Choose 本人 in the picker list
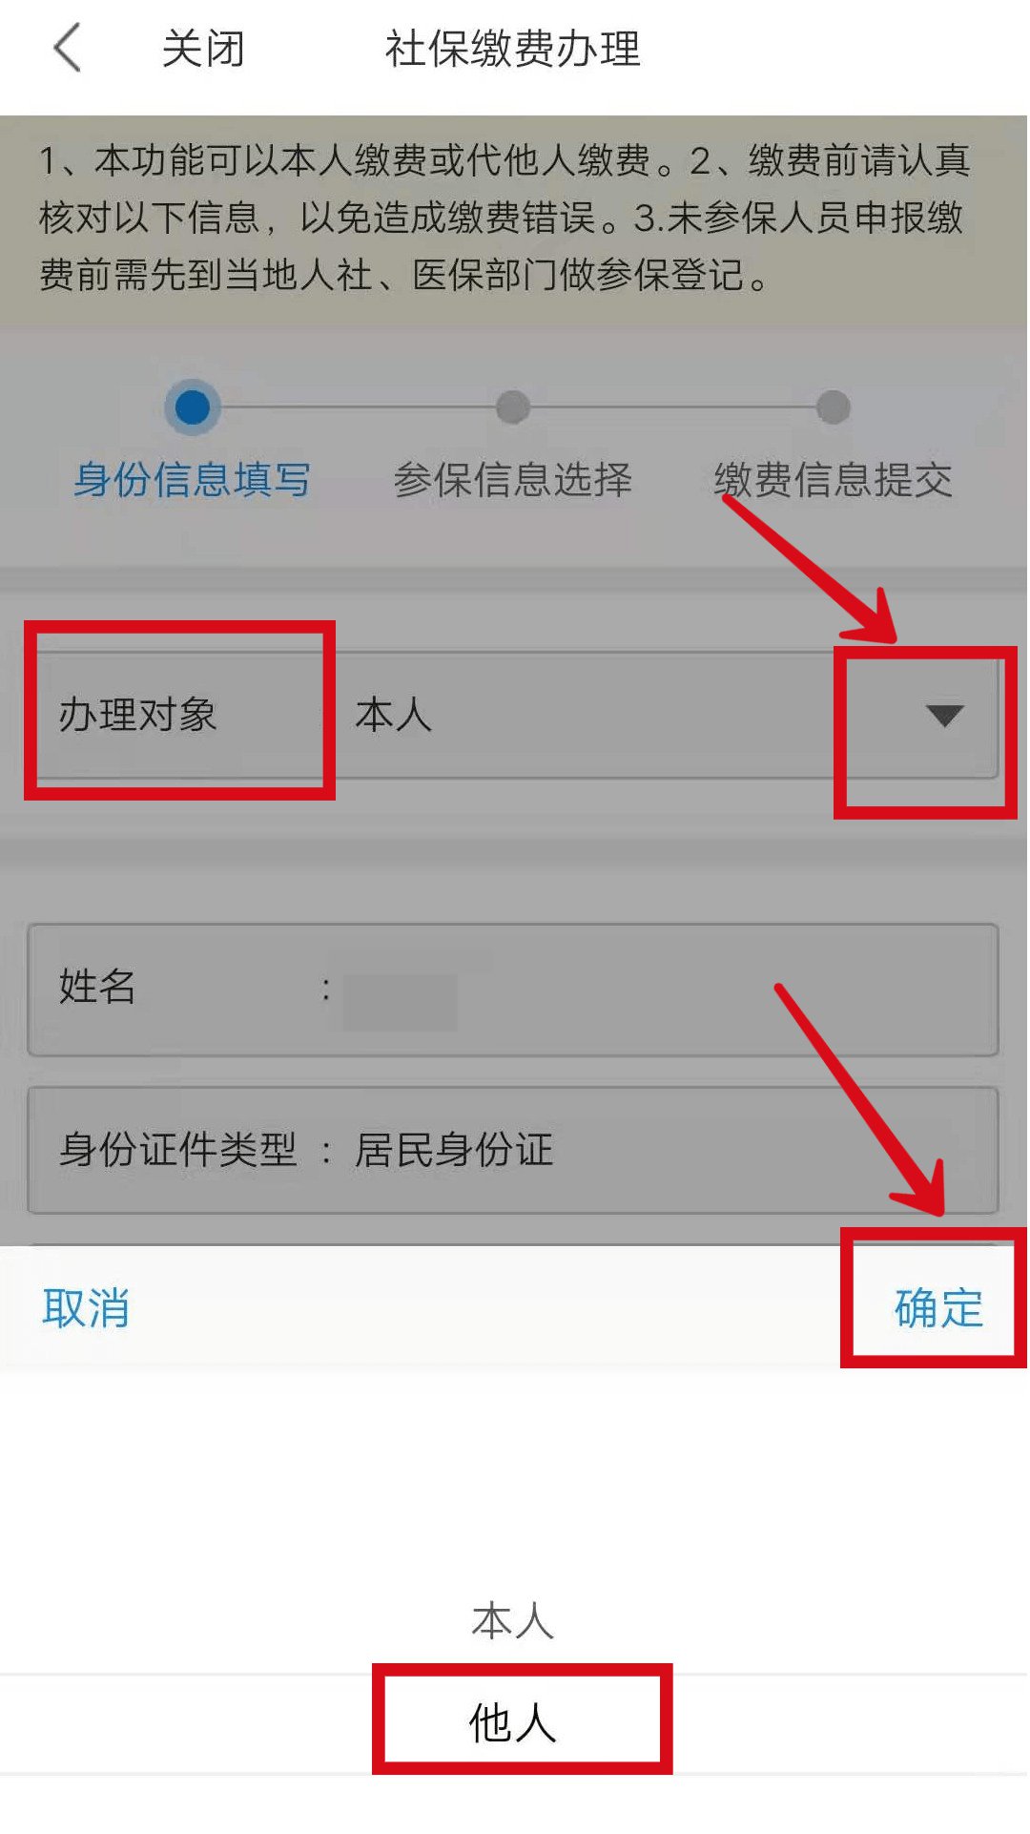Screen dimensions: 1030x1834 pyautogui.click(x=513, y=1620)
